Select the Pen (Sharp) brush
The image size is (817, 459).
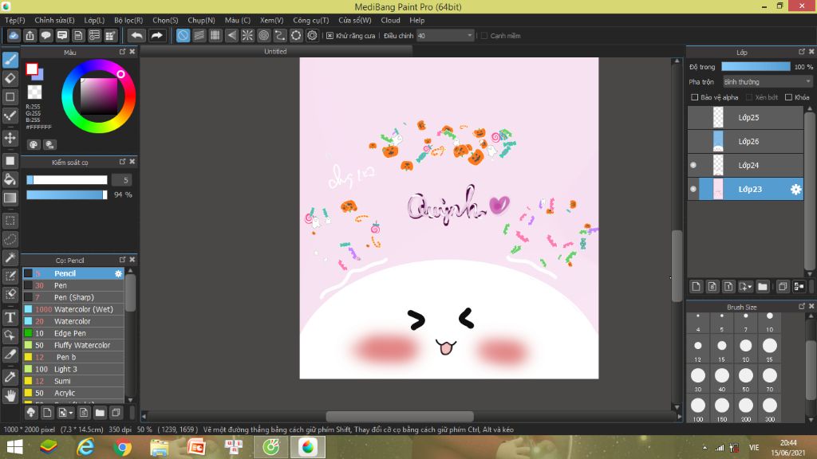click(x=73, y=298)
